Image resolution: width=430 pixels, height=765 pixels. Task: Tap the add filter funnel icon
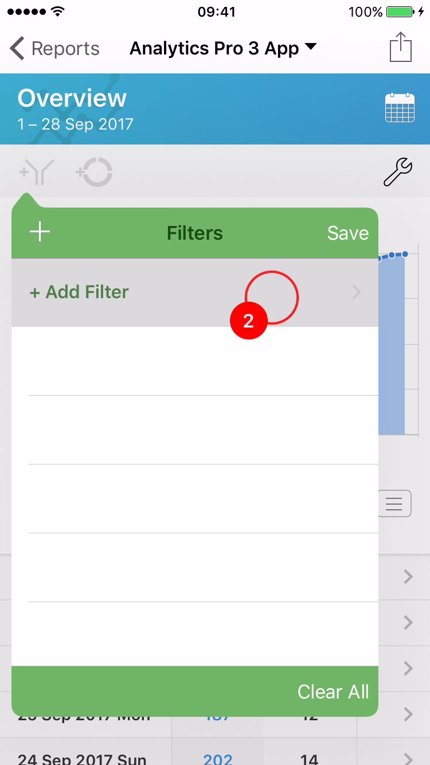point(37,173)
